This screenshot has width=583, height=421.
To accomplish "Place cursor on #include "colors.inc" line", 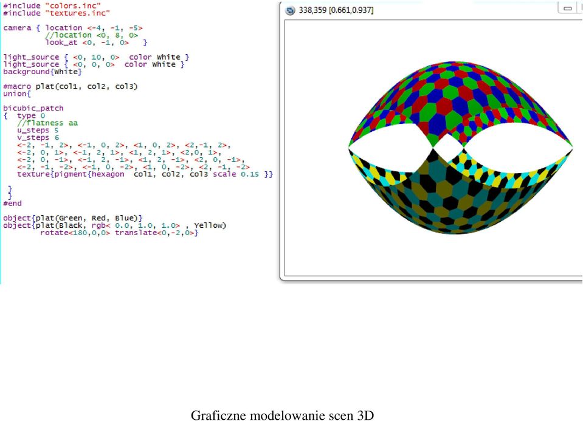I will pyautogui.click(x=52, y=6).
